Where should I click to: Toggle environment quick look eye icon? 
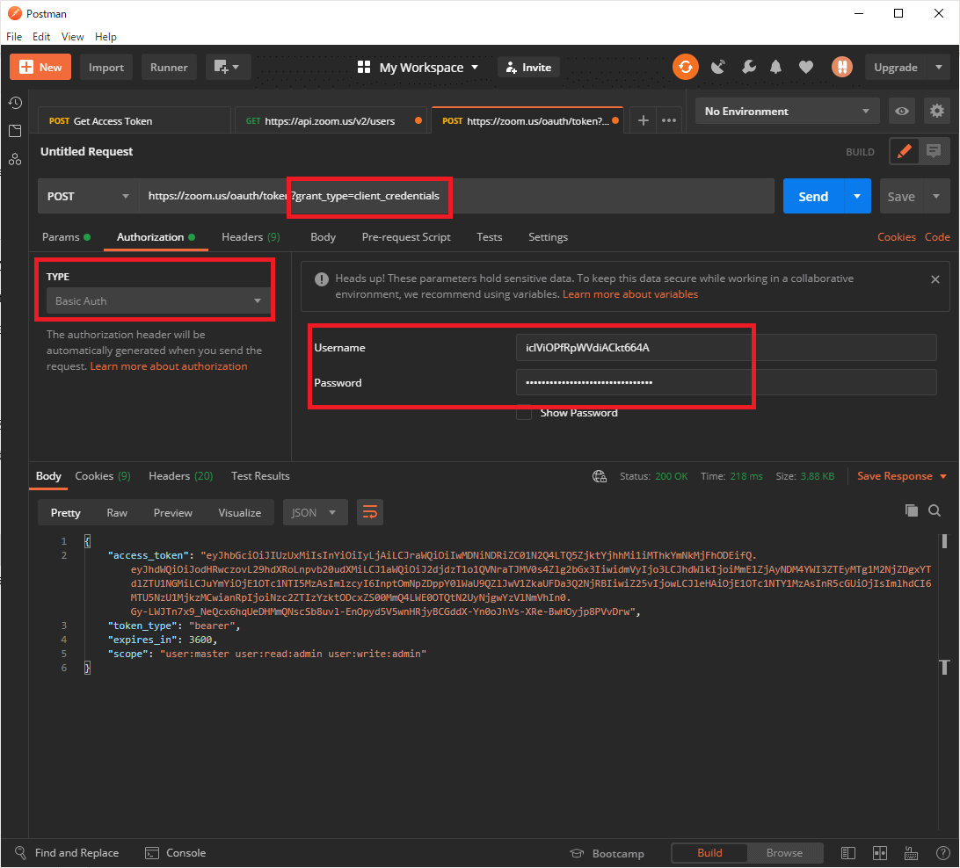point(901,111)
